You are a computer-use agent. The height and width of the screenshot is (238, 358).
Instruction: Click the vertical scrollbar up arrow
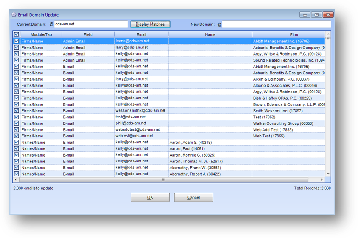click(x=328, y=34)
